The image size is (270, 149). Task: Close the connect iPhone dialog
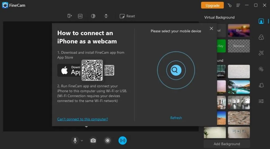pyautogui.click(x=211, y=28)
